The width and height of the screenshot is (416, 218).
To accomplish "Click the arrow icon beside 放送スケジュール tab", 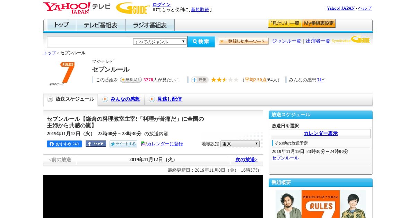I will pyautogui.click(x=50, y=99).
